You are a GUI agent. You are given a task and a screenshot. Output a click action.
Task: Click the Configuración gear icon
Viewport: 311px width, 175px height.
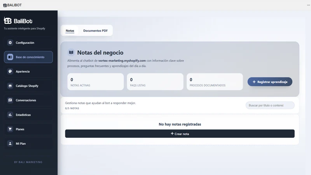coord(10,43)
